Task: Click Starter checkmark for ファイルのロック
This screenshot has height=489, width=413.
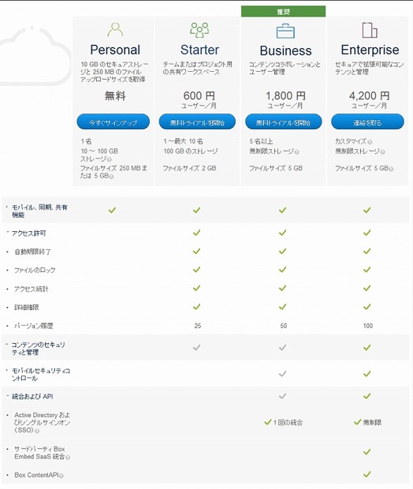Action: point(197,270)
